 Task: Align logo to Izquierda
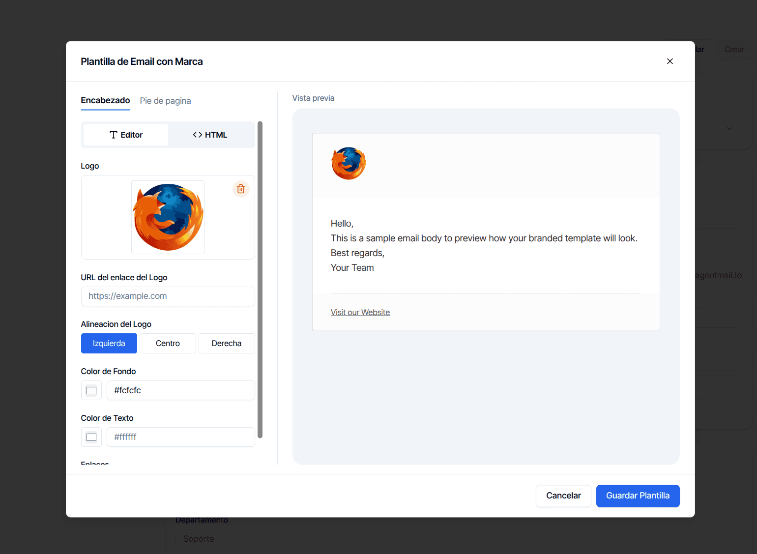tap(109, 343)
